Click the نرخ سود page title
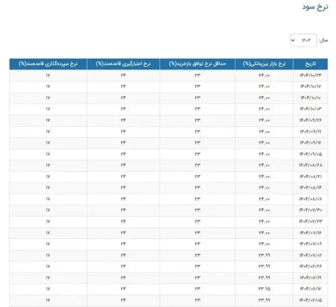Image resolution: width=336 pixels, height=307 pixels. (x=315, y=7)
